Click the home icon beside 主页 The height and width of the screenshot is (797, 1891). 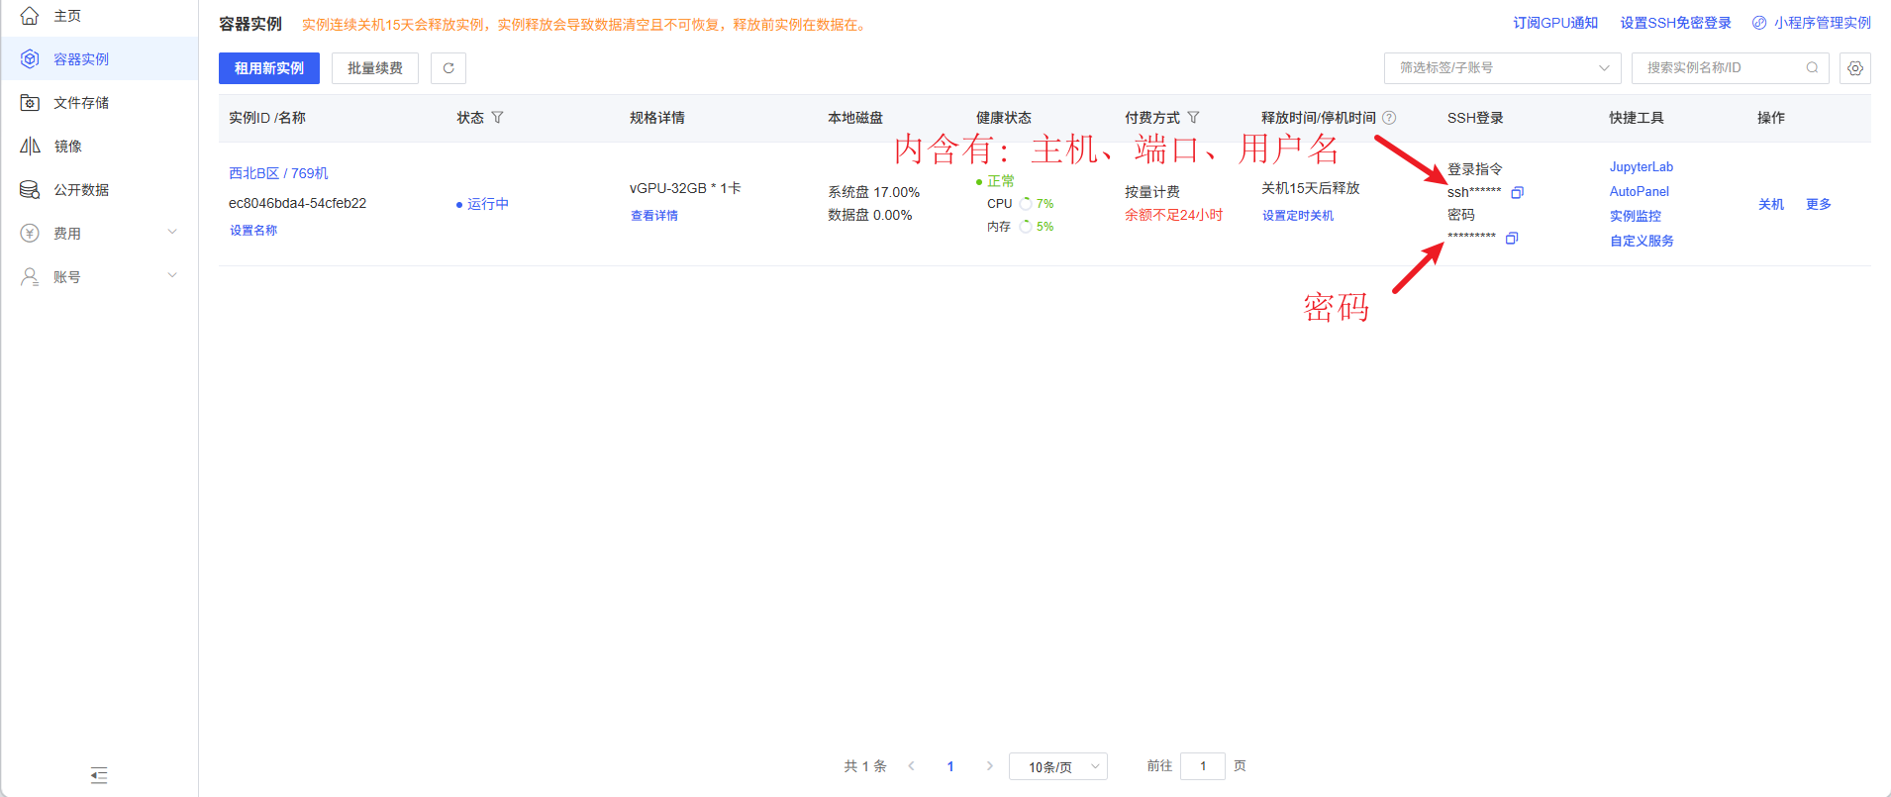pyautogui.click(x=30, y=16)
